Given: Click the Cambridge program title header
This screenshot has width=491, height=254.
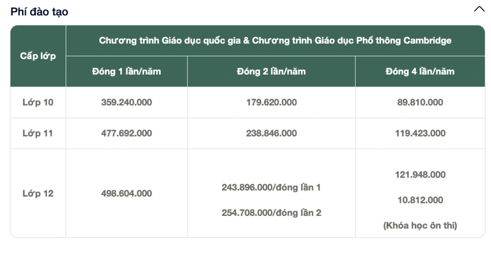Looking at the screenshot, I should pyautogui.click(x=275, y=41).
